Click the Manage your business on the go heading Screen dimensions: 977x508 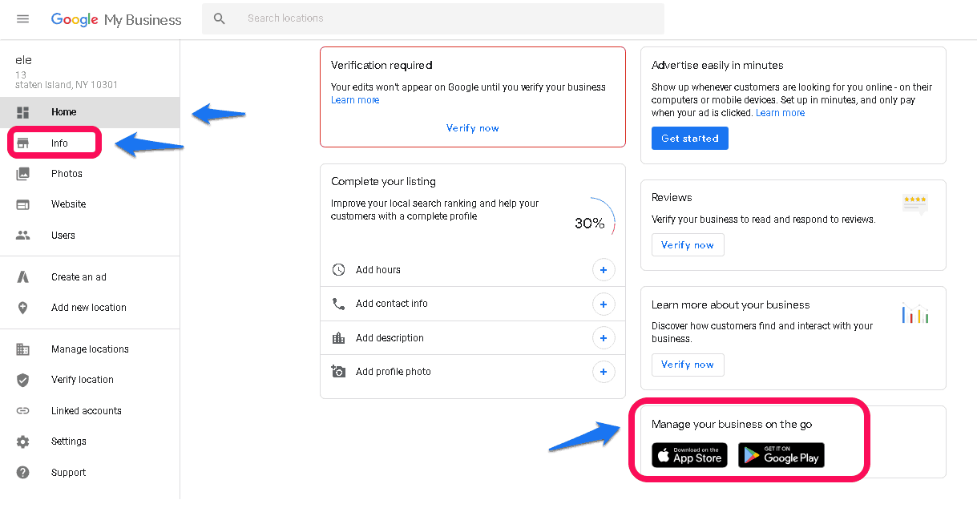(x=732, y=425)
